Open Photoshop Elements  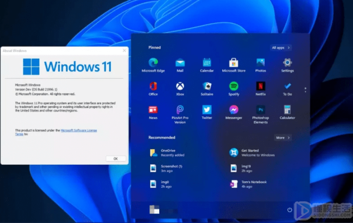(x=260, y=115)
